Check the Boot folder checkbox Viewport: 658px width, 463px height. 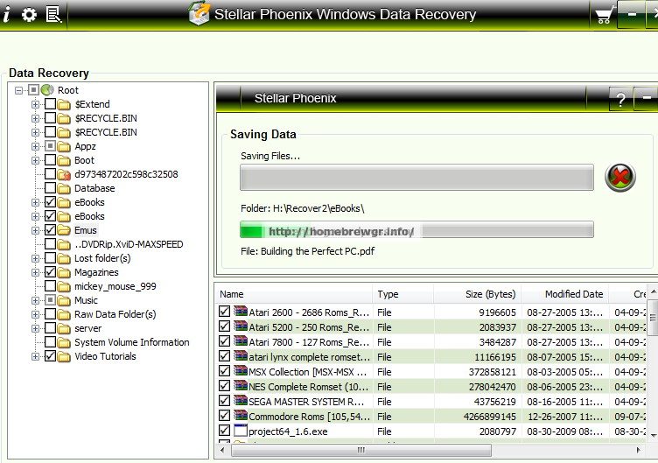click(x=51, y=160)
